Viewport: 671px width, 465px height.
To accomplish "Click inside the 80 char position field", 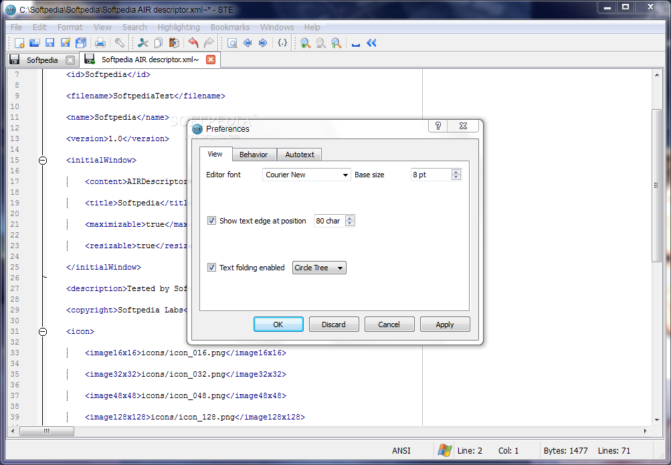I will pos(330,221).
